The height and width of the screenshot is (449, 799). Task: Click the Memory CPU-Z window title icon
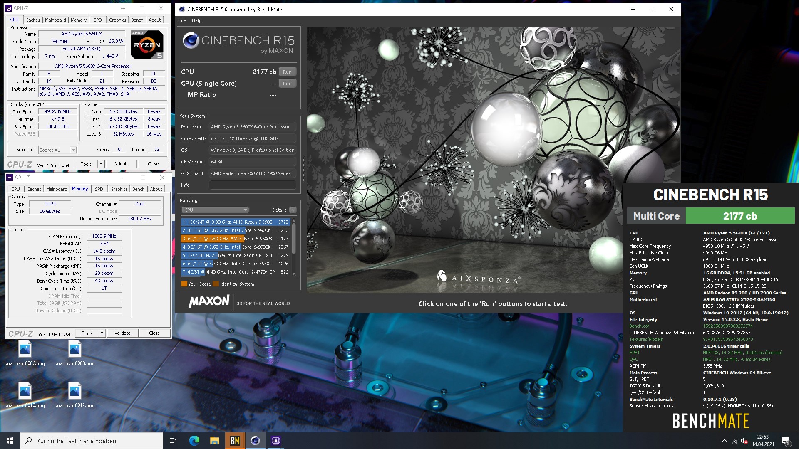coord(10,178)
